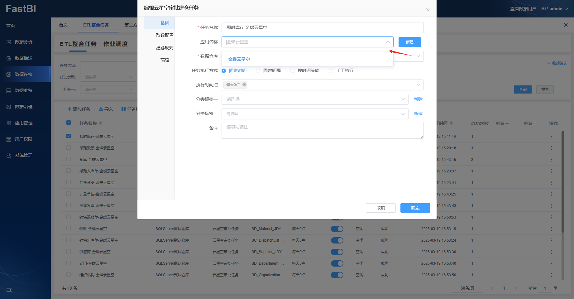574x299 pixels.
Task: Open the 数据仓库 dropdown
Action: [x=418, y=56]
